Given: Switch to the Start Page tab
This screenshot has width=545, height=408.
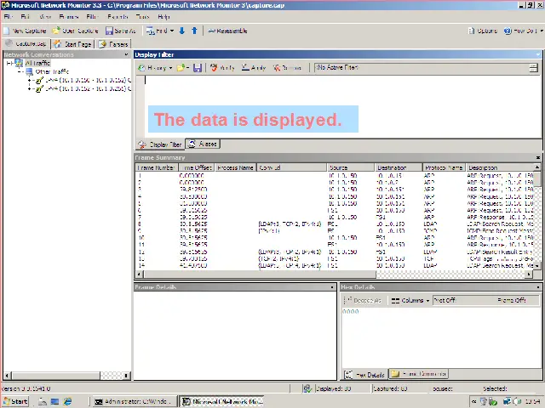Looking at the screenshot, I should pyautogui.click(x=73, y=44).
